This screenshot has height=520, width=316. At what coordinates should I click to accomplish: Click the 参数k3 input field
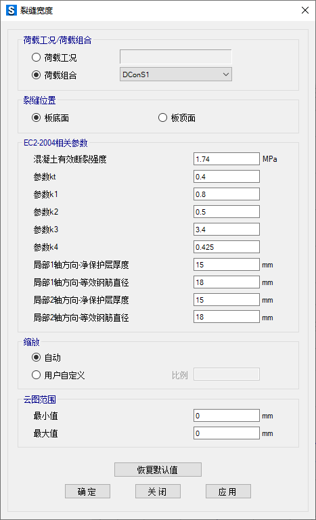[x=227, y=229]
